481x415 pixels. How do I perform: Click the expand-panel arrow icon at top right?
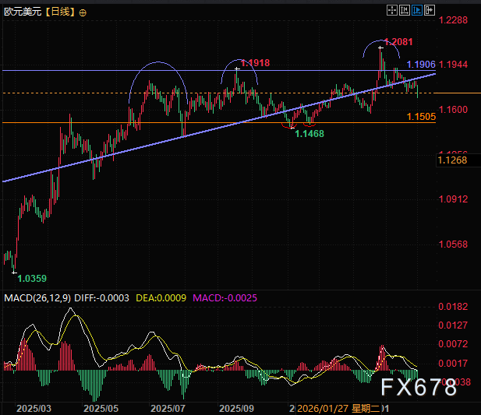pyautogui.click(x=430, y=10)
